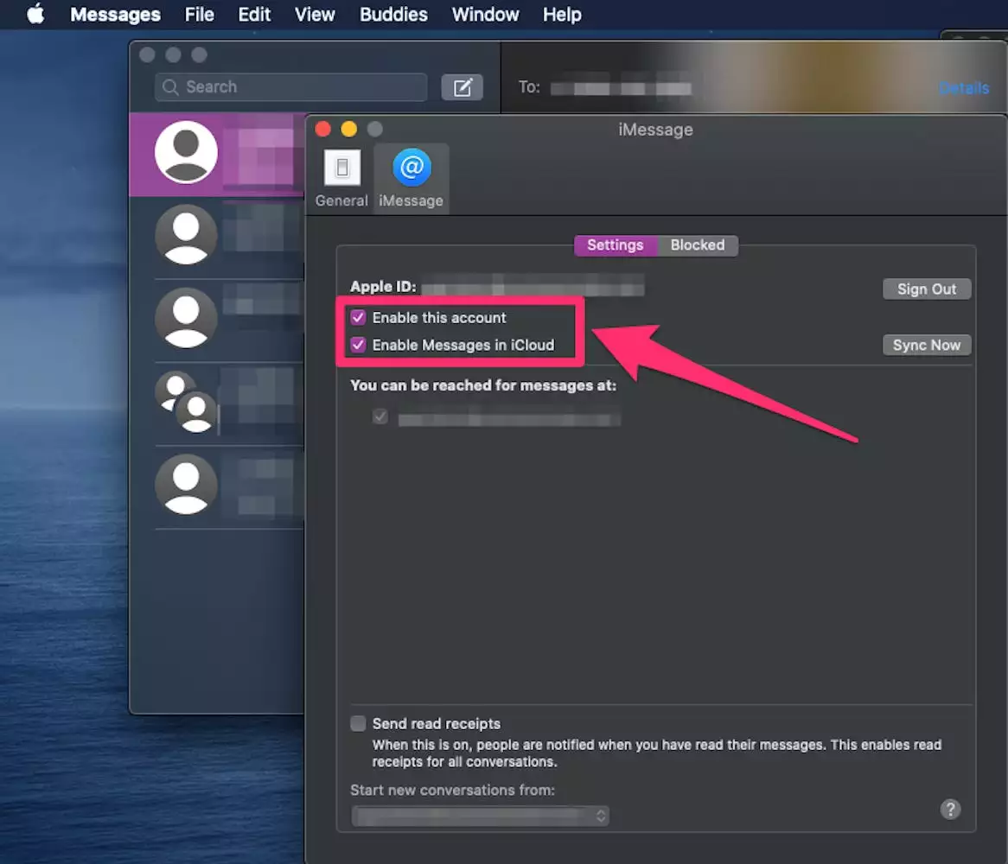Toggle the reachable address checkbox

click(x=380, y=416)
